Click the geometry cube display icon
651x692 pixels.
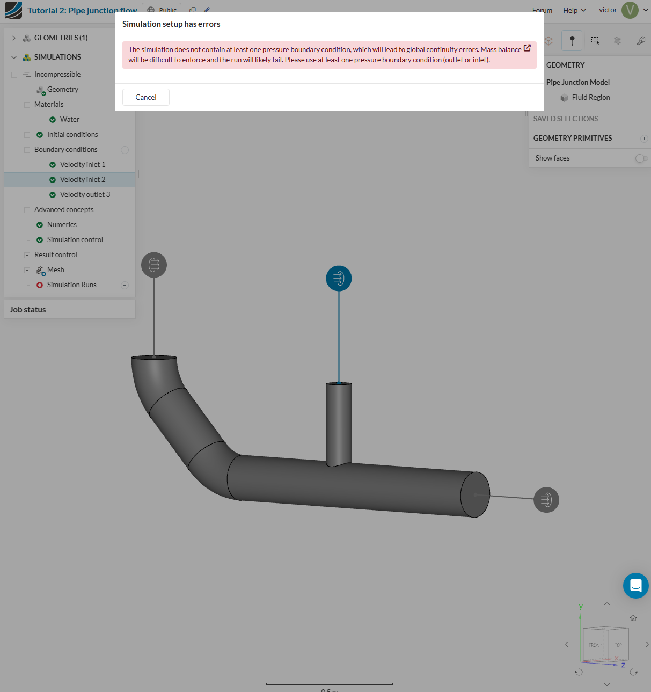tap(548, 41)
